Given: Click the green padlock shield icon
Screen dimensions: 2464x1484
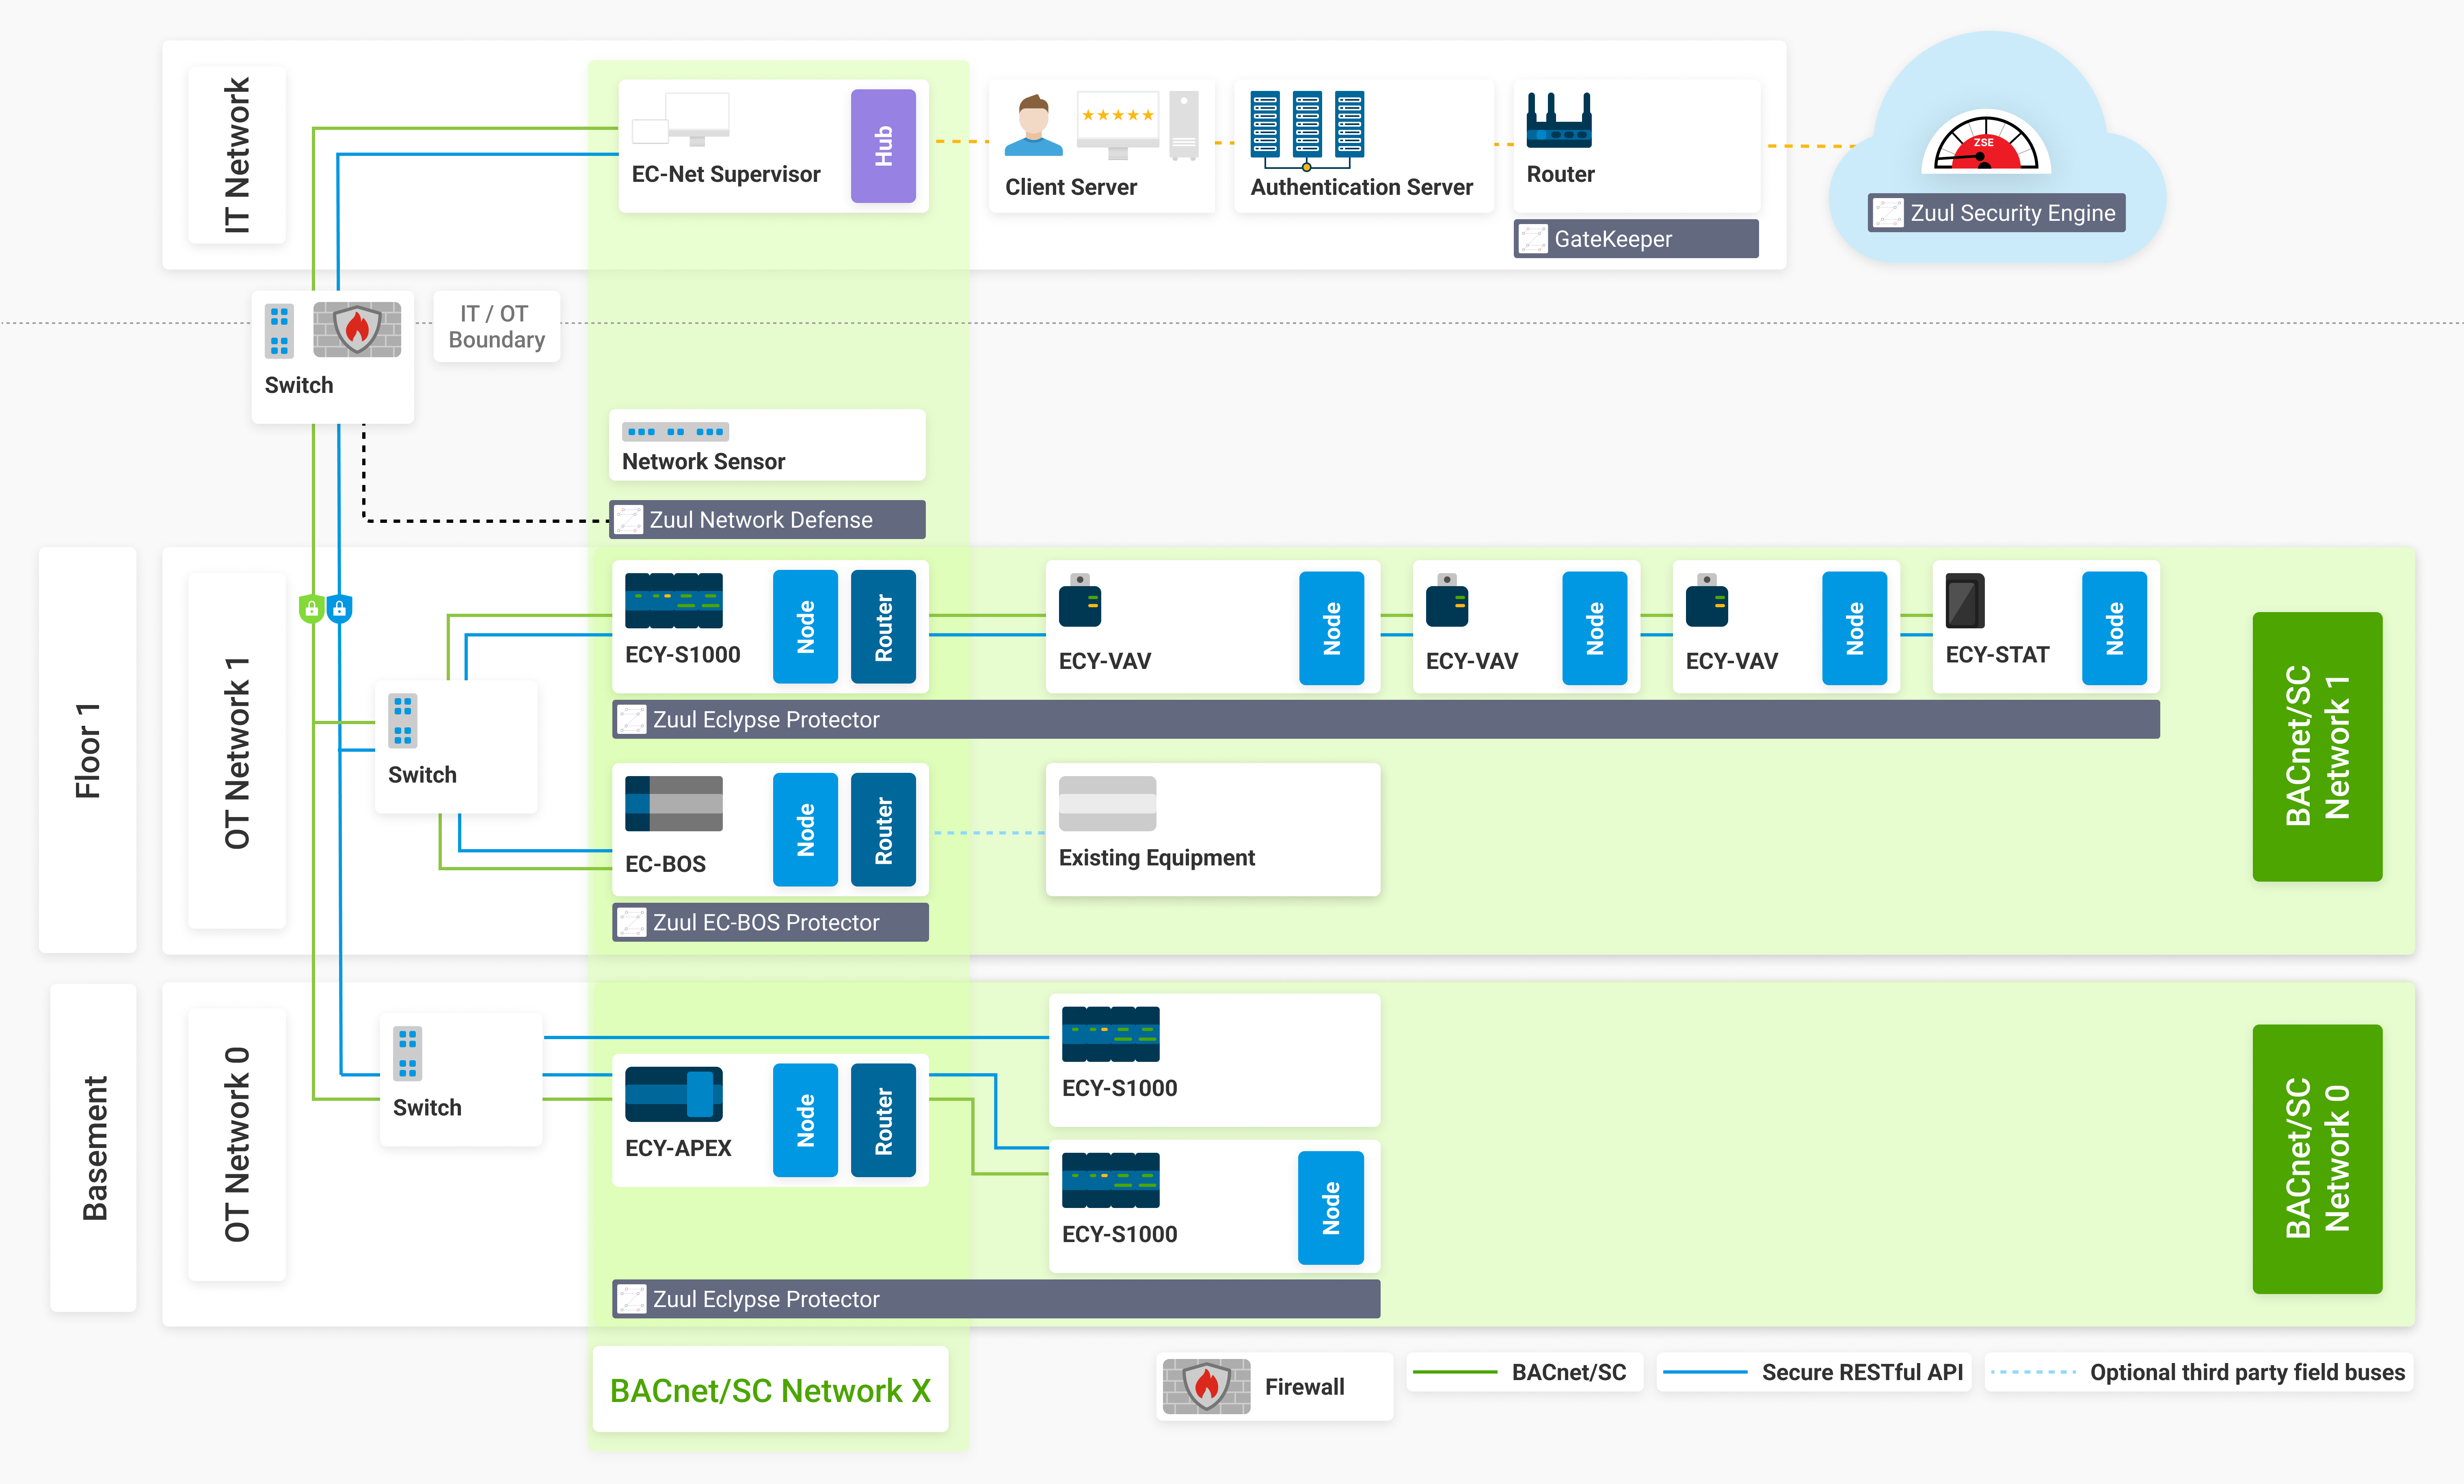Looking at the screenshot, I should coord(312,608).
